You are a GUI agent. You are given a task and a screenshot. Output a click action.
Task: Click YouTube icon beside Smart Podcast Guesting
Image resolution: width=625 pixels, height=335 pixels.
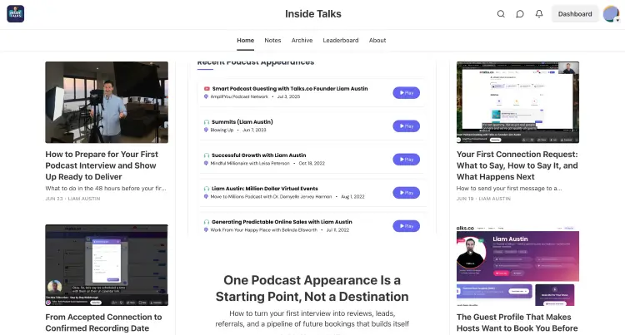coord(207,89)
